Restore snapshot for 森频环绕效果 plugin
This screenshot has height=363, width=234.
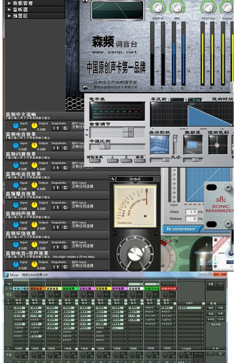click(65, 247)
